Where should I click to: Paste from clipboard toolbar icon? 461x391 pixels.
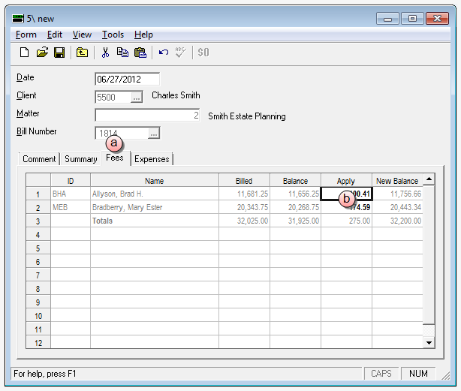[140, 53]
